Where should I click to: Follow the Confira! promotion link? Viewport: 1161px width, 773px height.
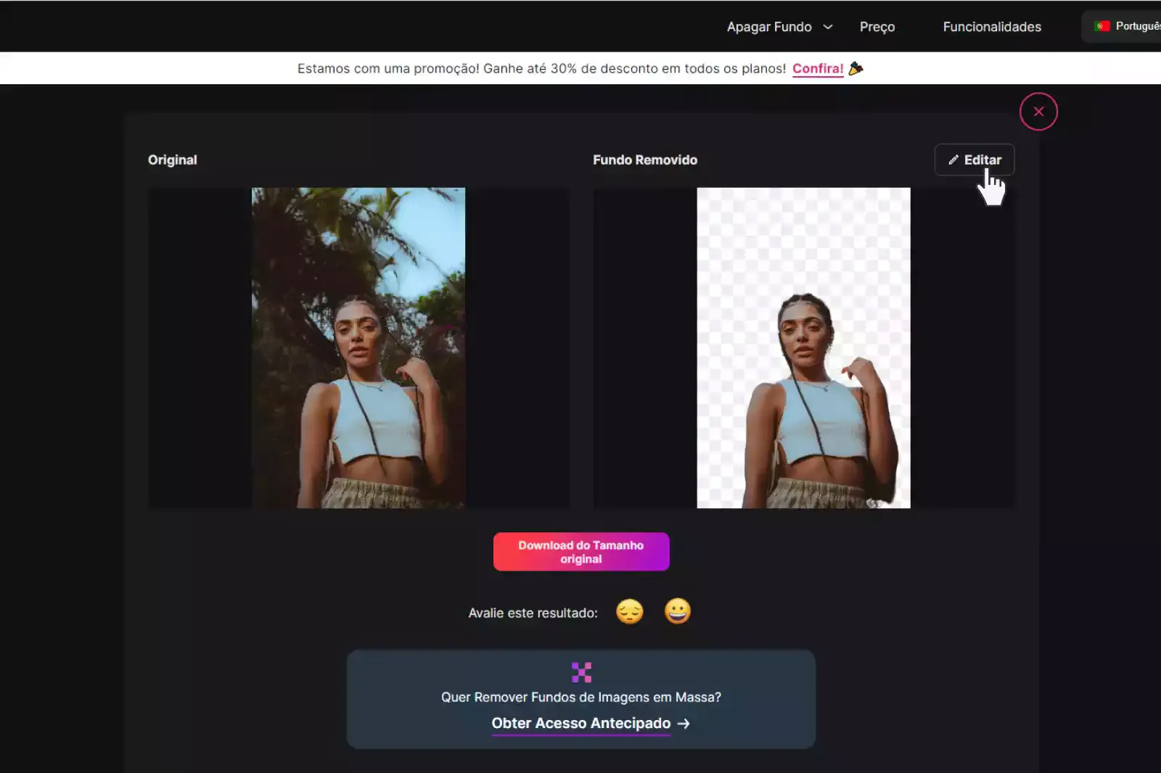pos(818,68)
